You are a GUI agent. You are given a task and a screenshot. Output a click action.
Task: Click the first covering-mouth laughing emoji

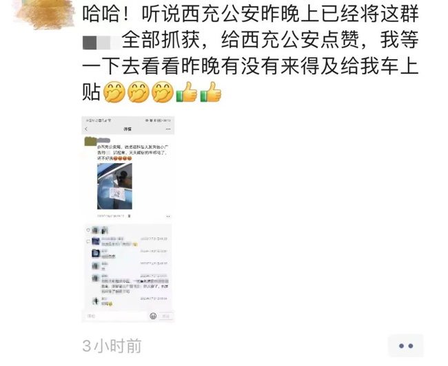click(x=114, y=92)
